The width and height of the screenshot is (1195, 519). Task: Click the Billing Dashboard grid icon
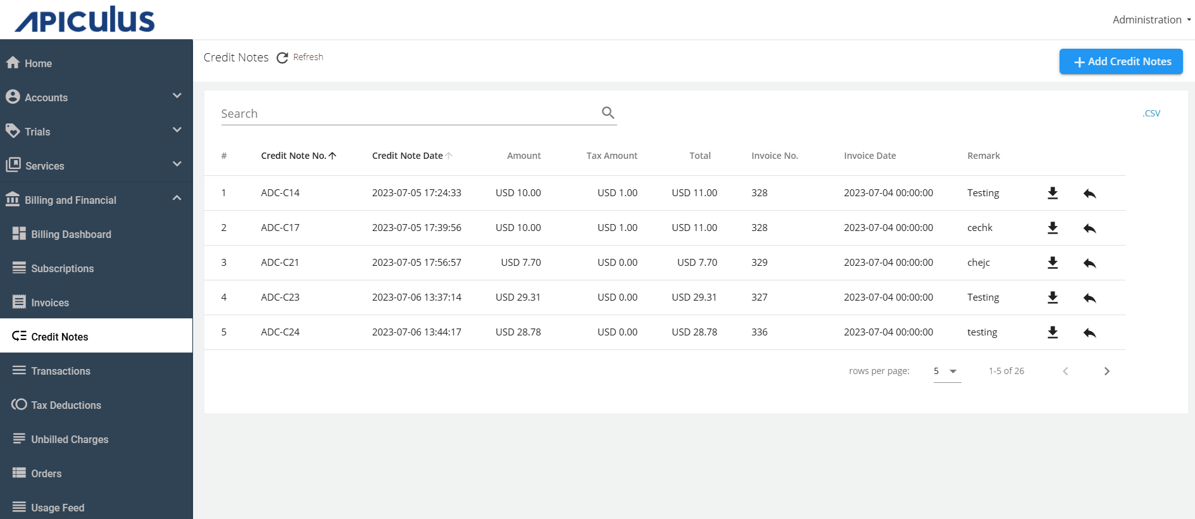(20, 234)
